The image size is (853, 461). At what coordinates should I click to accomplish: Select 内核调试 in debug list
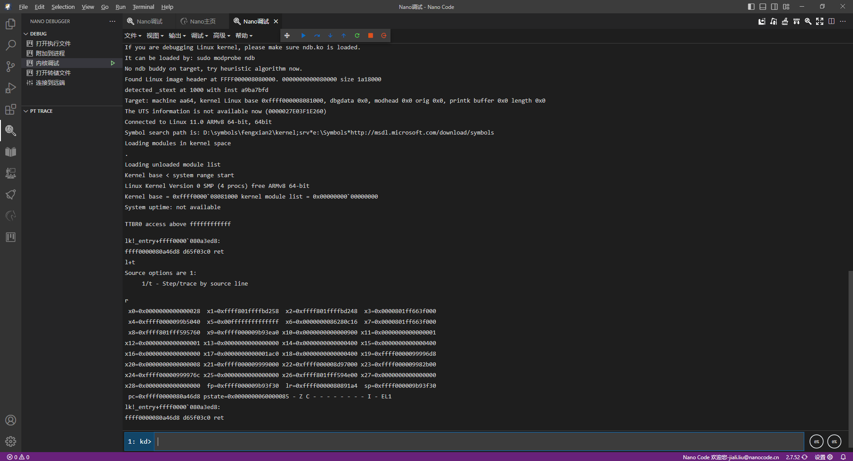(x=71, y=63)
